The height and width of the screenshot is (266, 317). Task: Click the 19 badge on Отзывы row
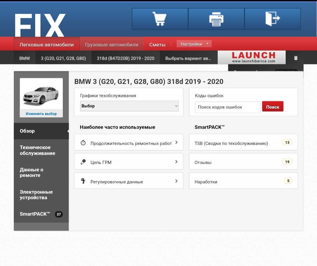[x=287, y=162]
